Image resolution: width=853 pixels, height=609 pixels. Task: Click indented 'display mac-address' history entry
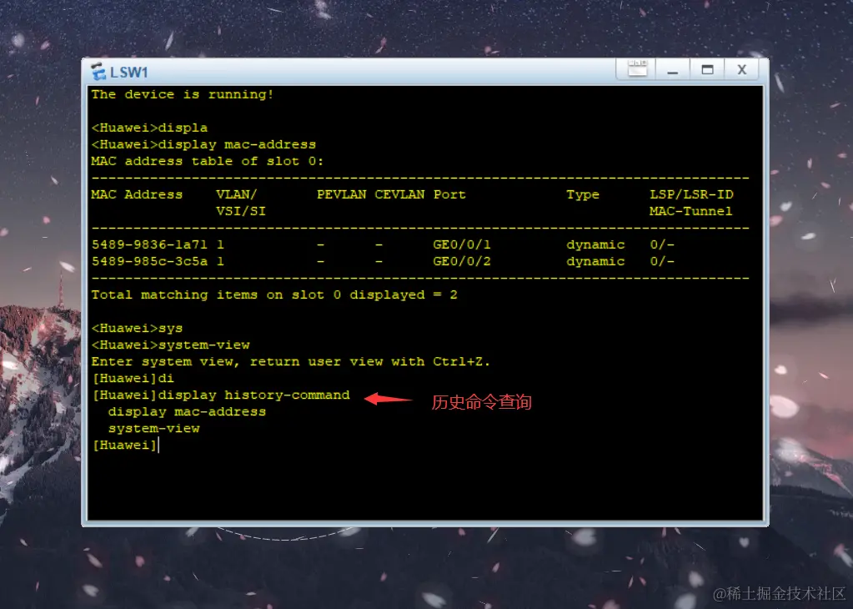click(187, 412)
